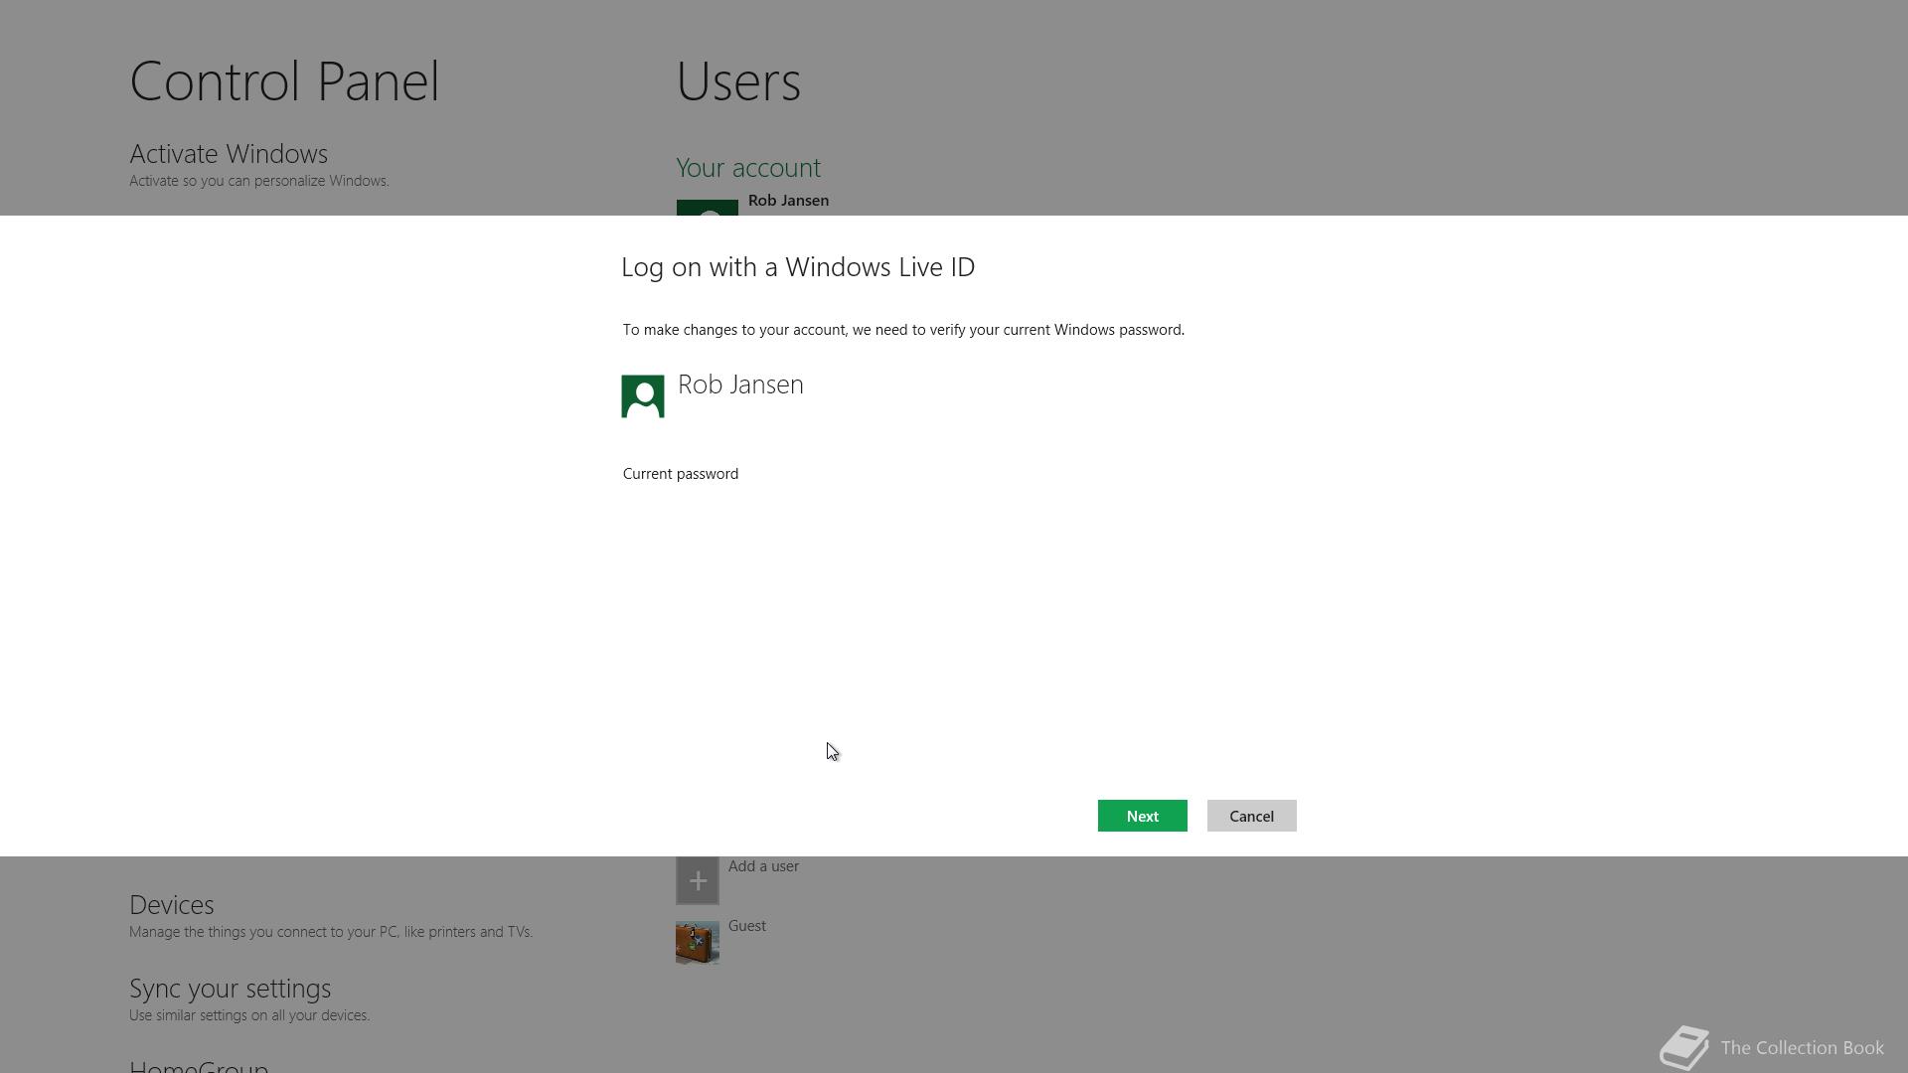Click the Rob Jansen name in the dialog
This screenshot has width=1908, height=1073.
740,384
